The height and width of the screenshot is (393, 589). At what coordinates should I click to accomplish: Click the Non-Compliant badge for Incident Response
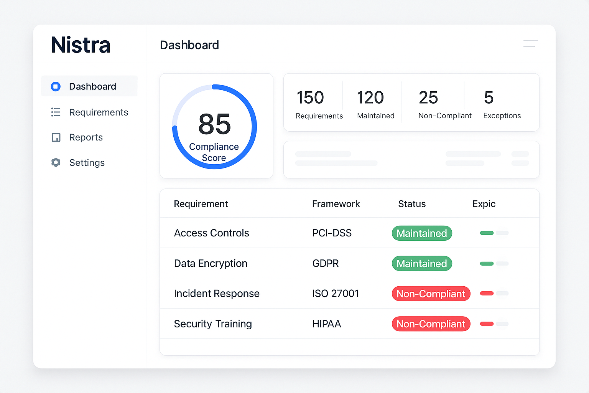pyautogui.click(x=431, y=294)
